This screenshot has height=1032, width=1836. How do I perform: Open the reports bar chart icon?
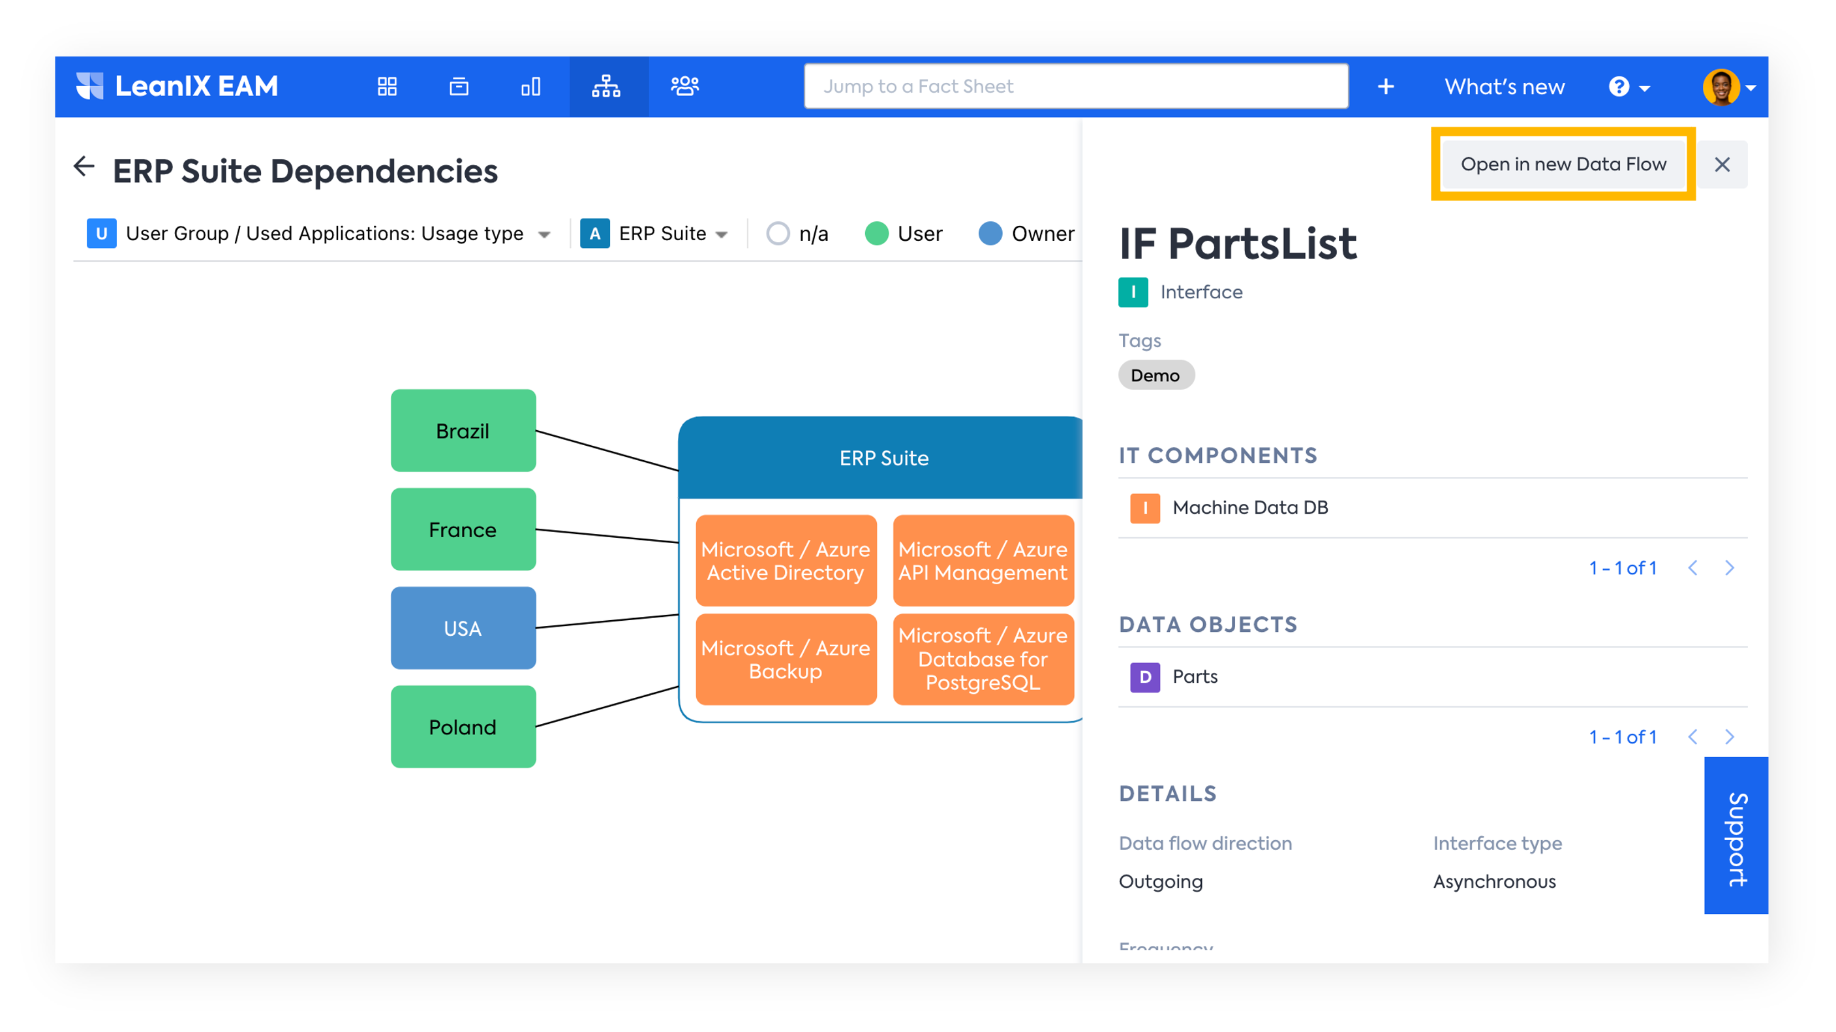click(x=531, y=86)
